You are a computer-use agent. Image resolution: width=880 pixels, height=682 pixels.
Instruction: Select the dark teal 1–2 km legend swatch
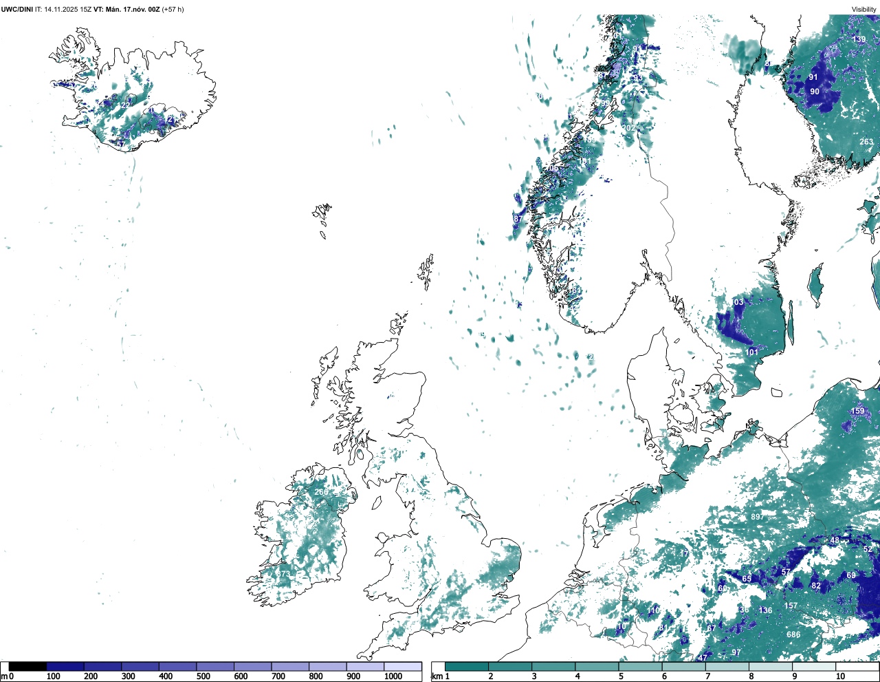[467, 666]
